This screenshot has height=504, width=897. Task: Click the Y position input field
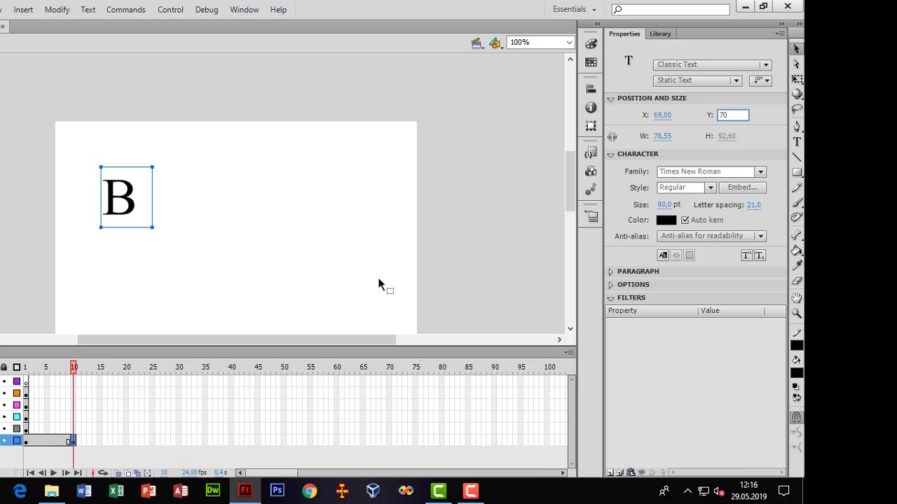point(732,115)
